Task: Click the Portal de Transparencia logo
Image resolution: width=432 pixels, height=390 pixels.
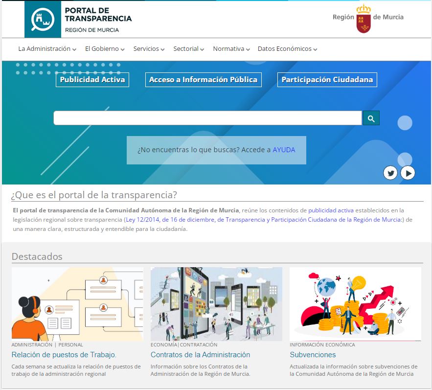Action: 78,20
